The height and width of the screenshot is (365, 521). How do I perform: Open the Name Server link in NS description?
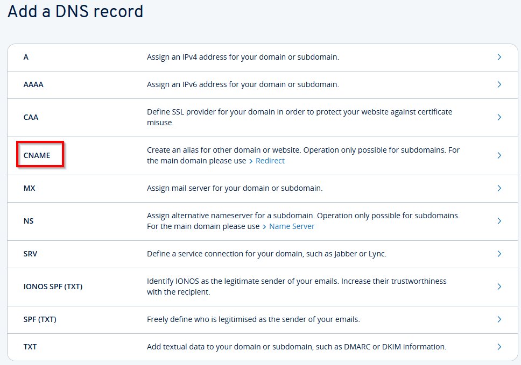[x=291, y=226]
